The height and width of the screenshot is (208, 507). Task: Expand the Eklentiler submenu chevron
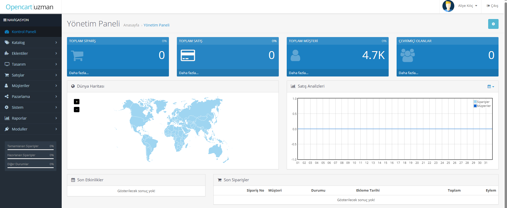pyautogui.click(x=56, y=53)
